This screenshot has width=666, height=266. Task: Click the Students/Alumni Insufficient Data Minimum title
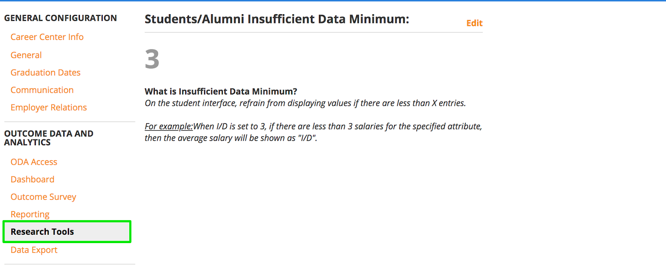tap(277, 19)
